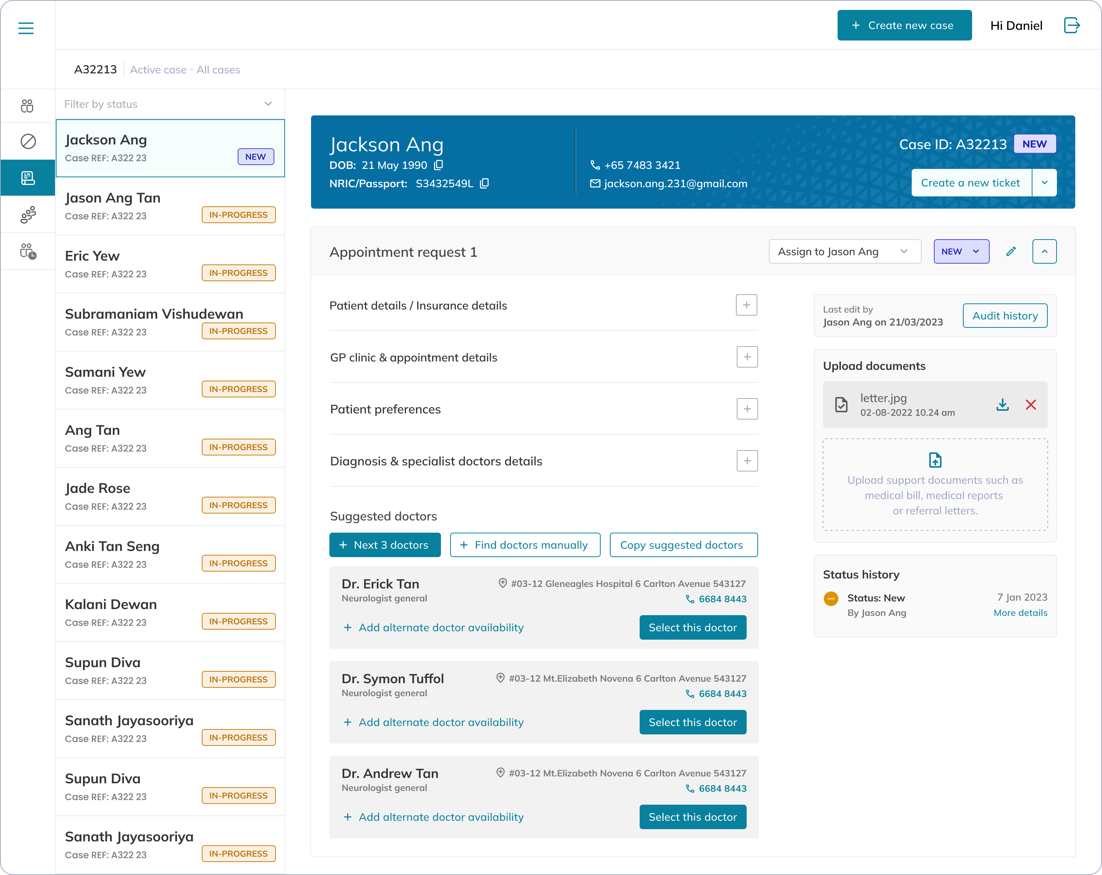Open the people-with-clock sidebar icon
Image resolution: width=1102 pixels, height=875 pixels.
(x=28, y=251)
